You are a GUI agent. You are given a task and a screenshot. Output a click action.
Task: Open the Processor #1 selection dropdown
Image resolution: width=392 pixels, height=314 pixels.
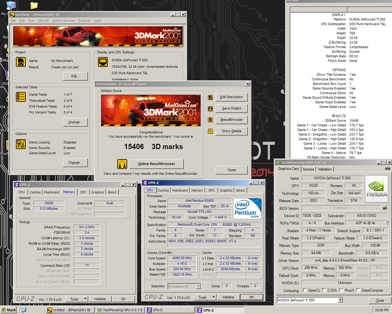click(198, 286)
